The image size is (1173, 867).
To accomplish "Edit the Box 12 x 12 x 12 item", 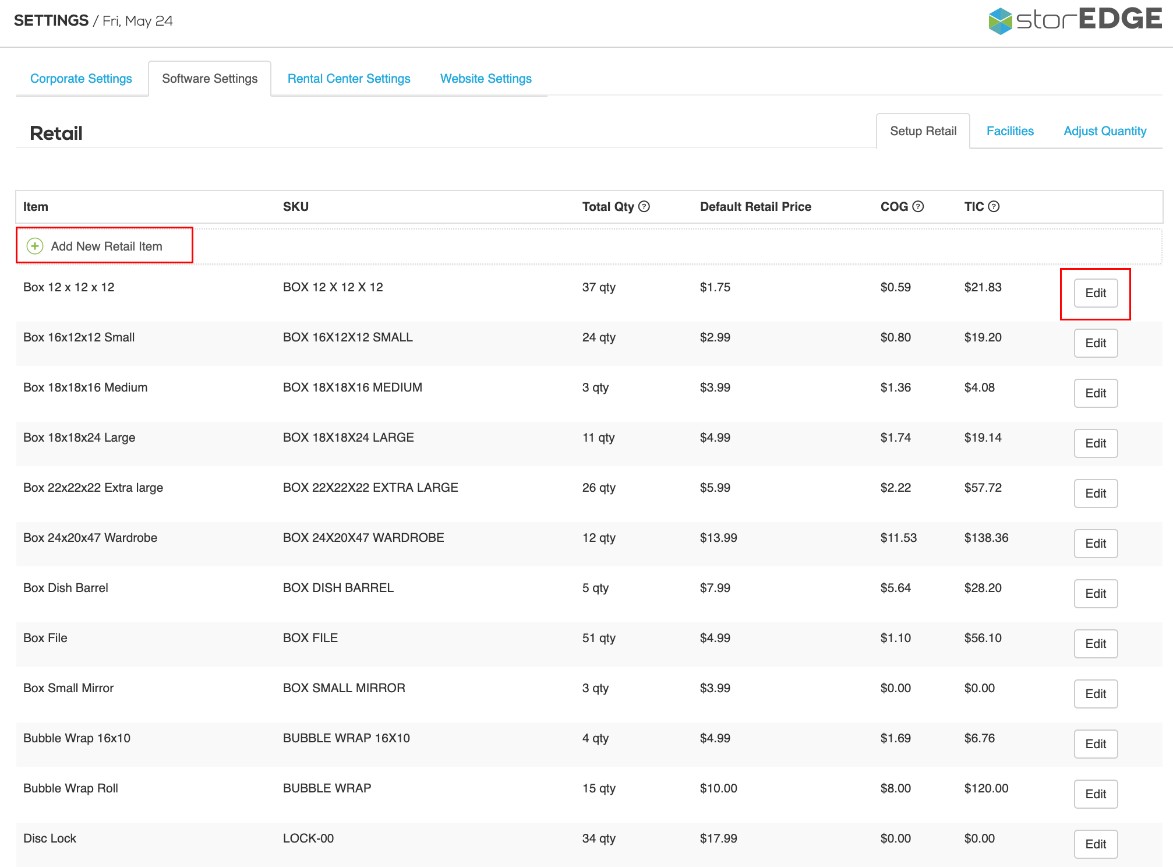I will (1096, 293).
